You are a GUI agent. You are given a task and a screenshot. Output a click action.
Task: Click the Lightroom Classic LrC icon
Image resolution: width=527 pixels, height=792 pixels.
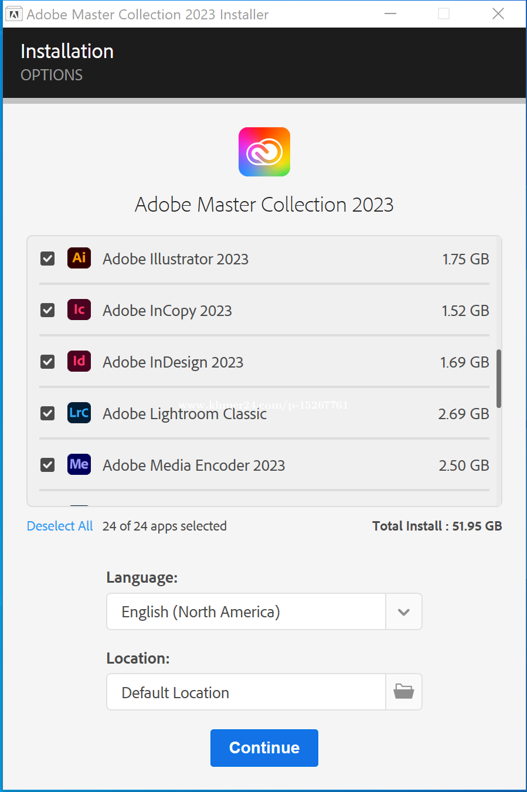(79, 413)
